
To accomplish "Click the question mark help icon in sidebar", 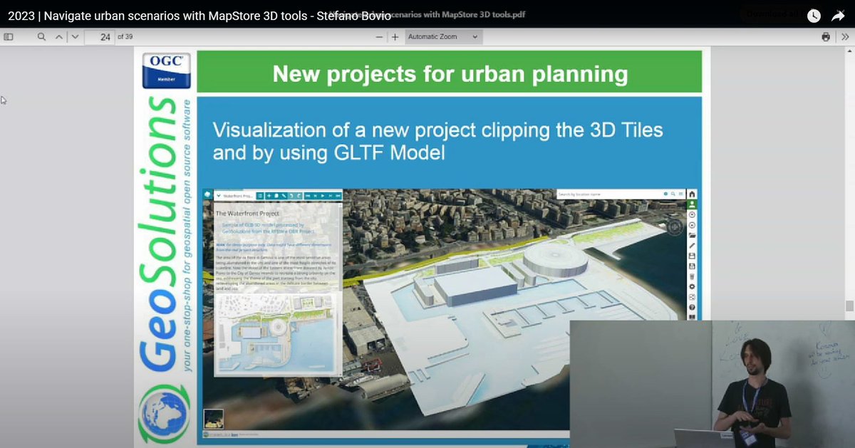I will click(x=692, y=308).
